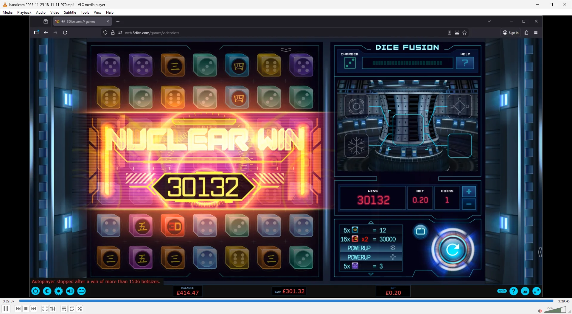Open the VLC Playback menu
572x314 pixels.
tap(24, 12)
